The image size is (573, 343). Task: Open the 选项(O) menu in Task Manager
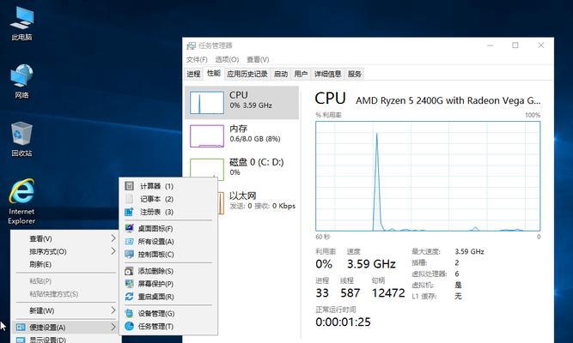coord(227,59)
